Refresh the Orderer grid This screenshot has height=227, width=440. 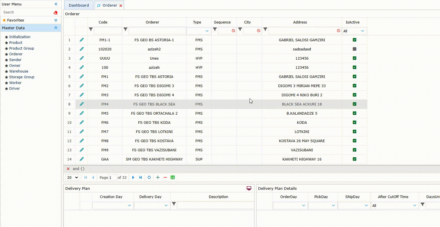149,177
